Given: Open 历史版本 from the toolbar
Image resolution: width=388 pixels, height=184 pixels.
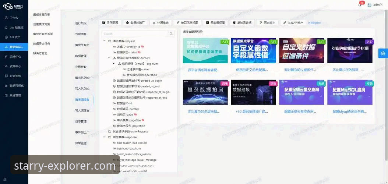Looking at the screenshot, I should [267, 22].
